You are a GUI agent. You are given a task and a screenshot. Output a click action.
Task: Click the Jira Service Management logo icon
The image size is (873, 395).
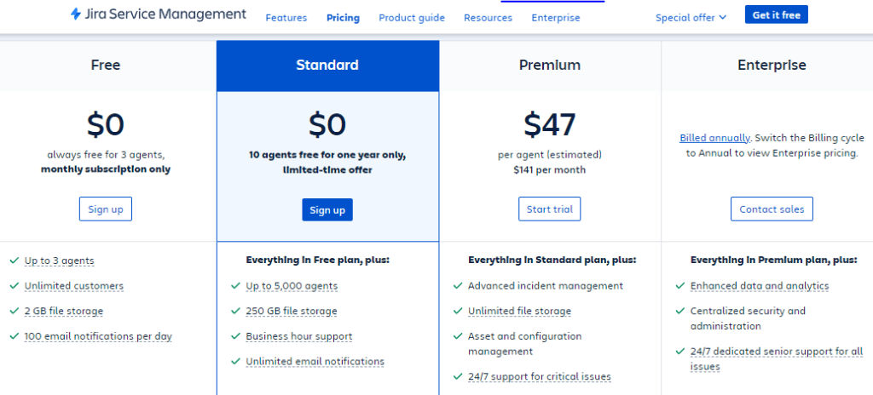tap(76, 14)
